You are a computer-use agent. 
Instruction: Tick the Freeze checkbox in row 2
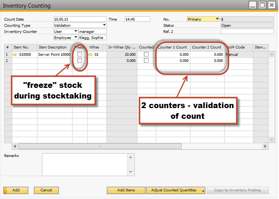pyautogui.click(x=79, y=60)
